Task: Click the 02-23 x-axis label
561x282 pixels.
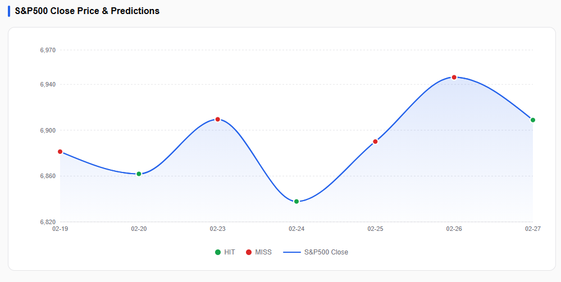Action: point(217,229)
